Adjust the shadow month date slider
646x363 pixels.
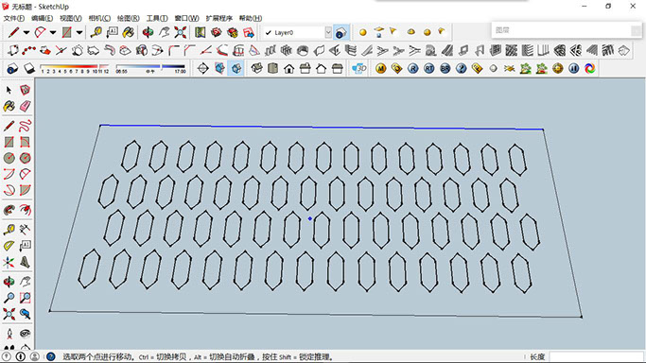[x=75, y=68]
